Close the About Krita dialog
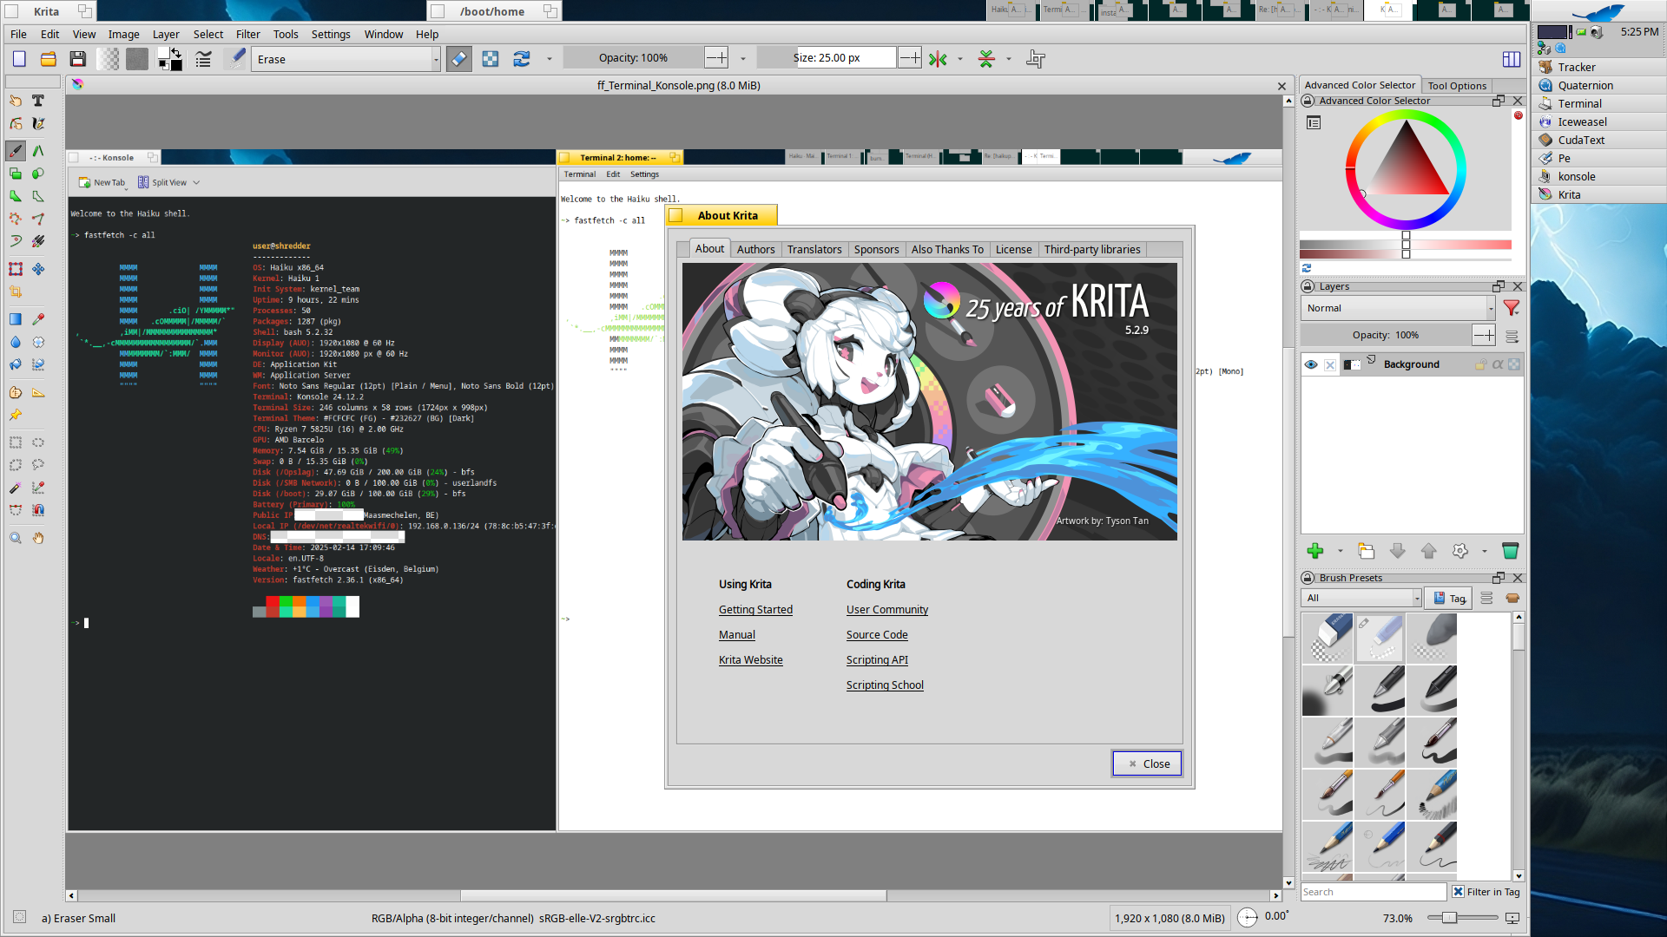 [x=1147, y=763]
